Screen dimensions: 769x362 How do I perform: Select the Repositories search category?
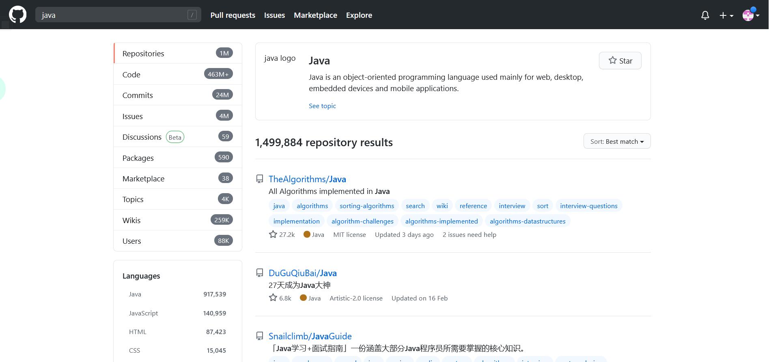pos(178,53)
